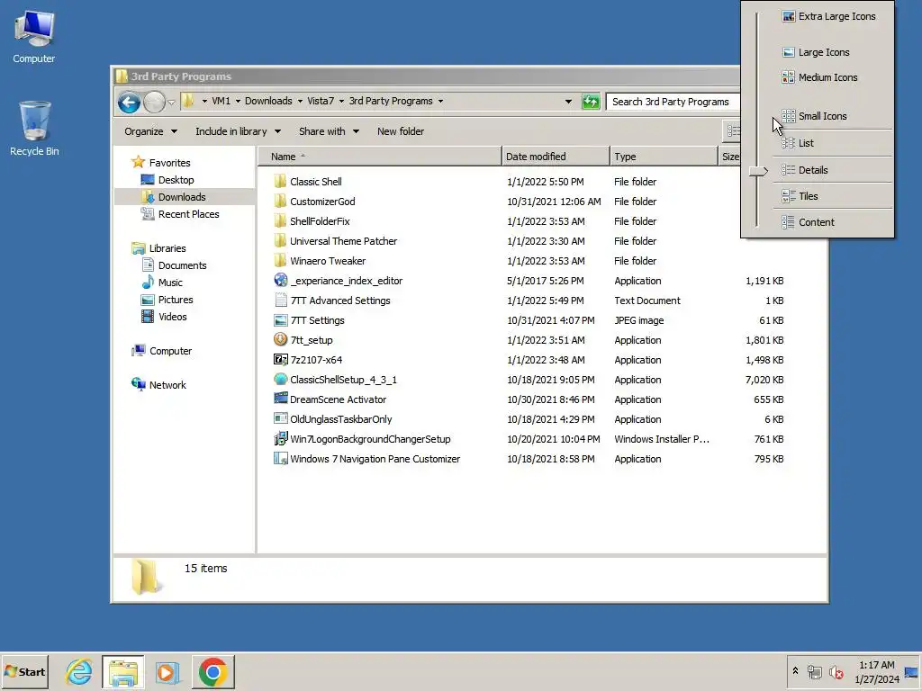The width and height of the screenshot is (922, 691).
Task: Click the OldUnglassTaskbarOnly application icon
Action: pyautogui.click(x=281, y=419)
